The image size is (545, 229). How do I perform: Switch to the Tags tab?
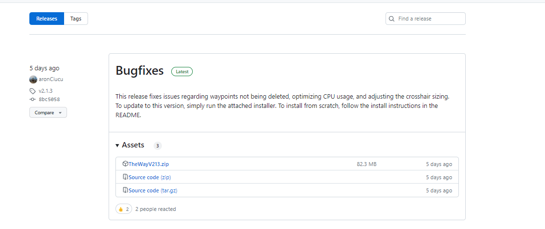pyautogui.click(x=76, y=19)
